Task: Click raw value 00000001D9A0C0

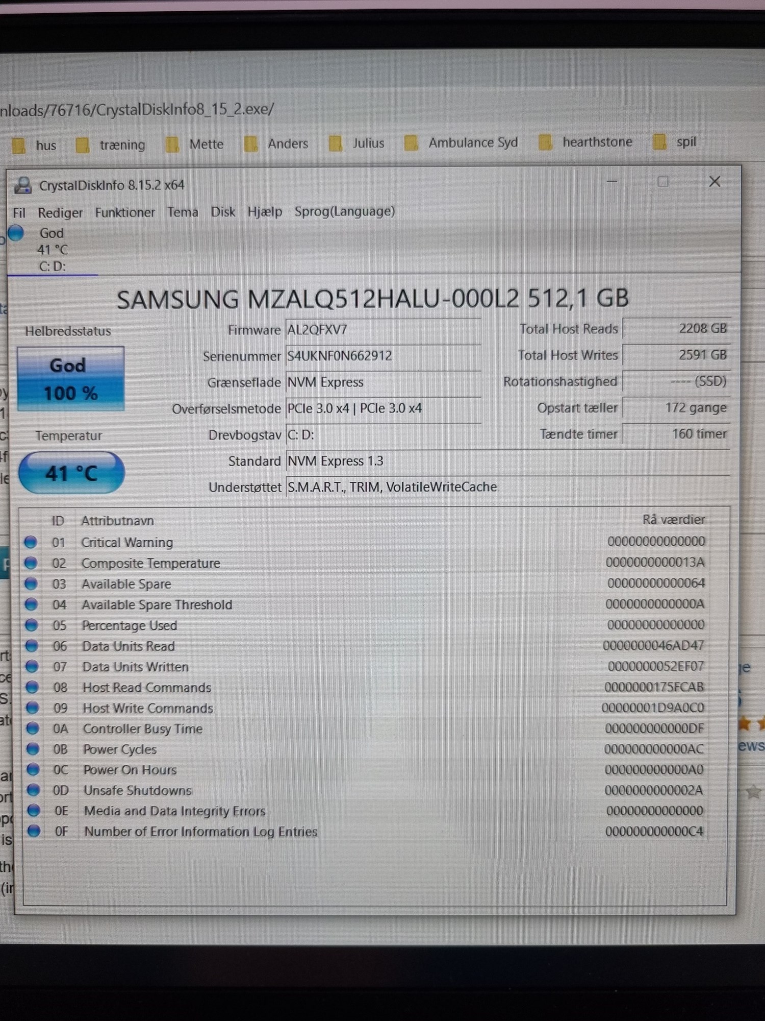Action: tap(653, 708)
